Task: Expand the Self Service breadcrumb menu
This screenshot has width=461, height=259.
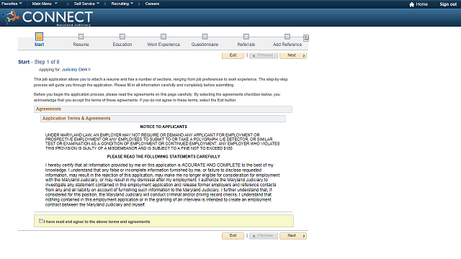Action: pos(86,4)
